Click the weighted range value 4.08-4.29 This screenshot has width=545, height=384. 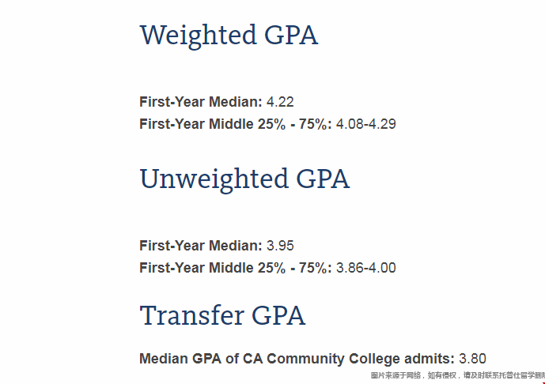366,124
